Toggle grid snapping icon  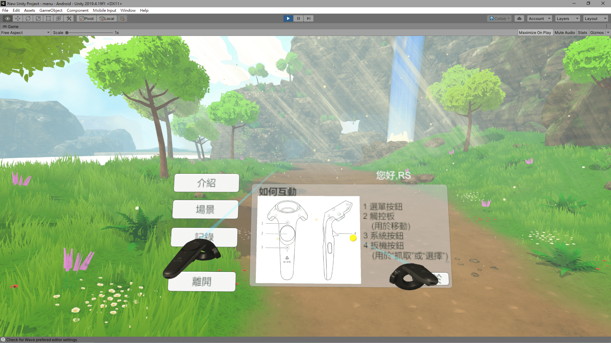tap(122, 18)
